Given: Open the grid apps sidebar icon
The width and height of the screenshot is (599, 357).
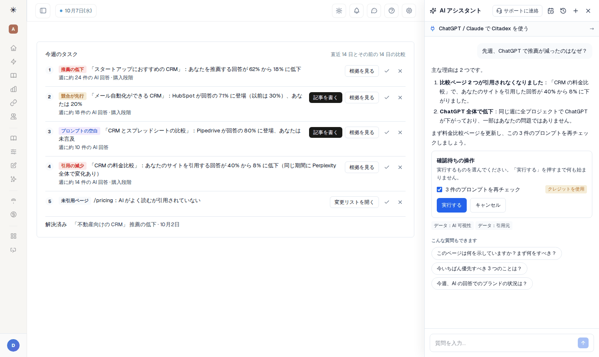Looking at the screenshot, I should click(x=13, y=236).
